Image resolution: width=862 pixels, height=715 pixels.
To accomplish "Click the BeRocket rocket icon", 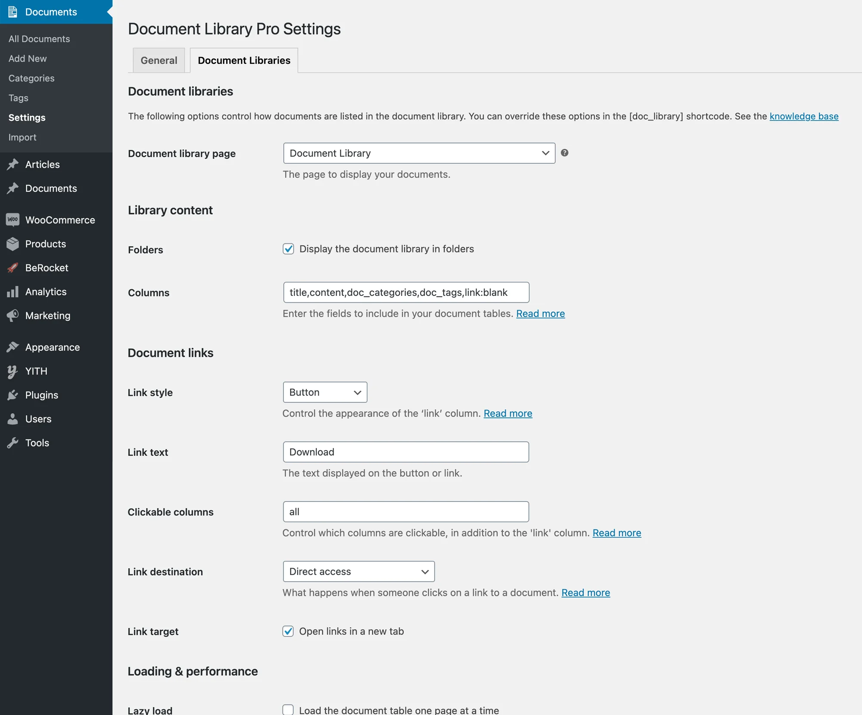I will point(12,267).
